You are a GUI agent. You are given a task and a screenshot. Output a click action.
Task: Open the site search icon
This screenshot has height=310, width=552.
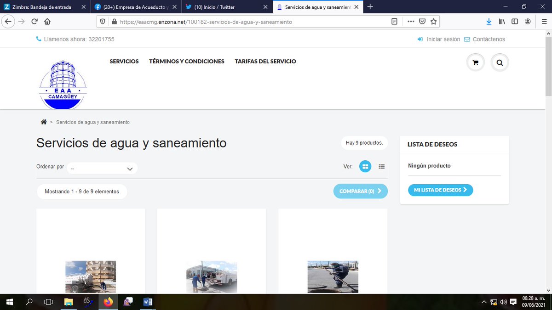(500, 62)
